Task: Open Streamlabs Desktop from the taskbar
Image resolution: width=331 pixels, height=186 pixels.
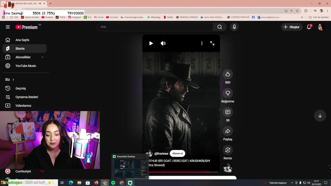Action: tap(130, 183)
